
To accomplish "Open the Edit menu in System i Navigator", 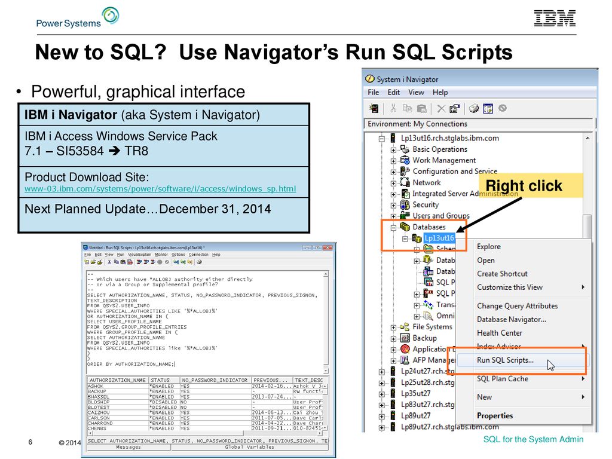I will tap(393, 93).
